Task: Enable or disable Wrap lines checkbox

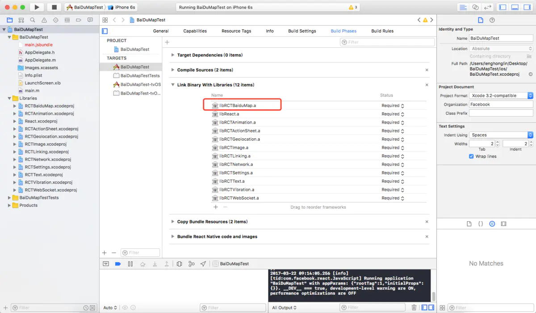Action: tap(471, 156)
